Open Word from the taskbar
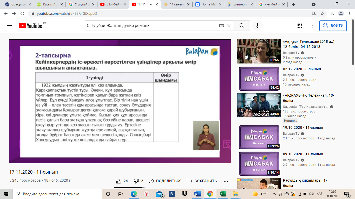The width and height of the screenshot is (355, 199). pyautogui.click(x=198, y=194)
